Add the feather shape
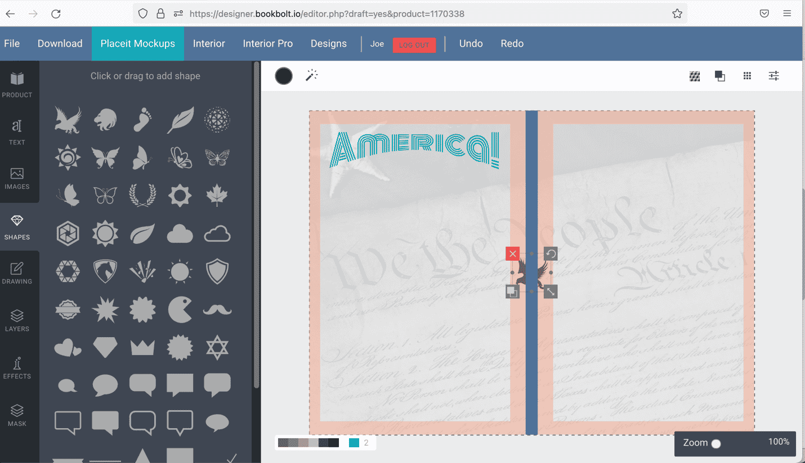Screen dimensions: 805x463 (x=180, y=119)
